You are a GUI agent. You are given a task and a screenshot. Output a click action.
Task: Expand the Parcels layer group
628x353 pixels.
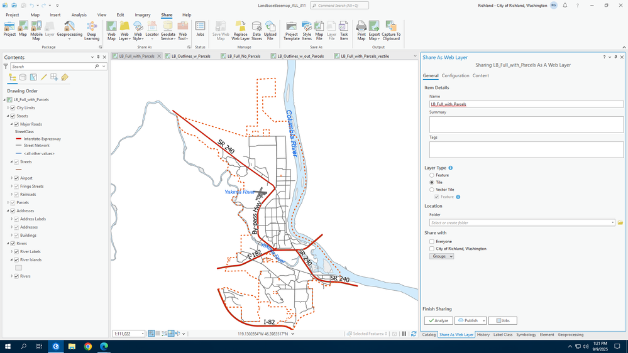pyautogui.click(x=8, y=203)
